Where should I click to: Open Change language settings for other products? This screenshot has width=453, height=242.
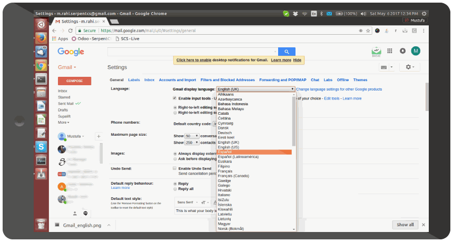[x=339, y=89]
